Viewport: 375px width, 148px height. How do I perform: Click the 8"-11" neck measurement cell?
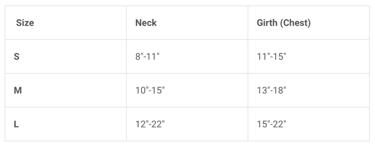coord(147,57)
